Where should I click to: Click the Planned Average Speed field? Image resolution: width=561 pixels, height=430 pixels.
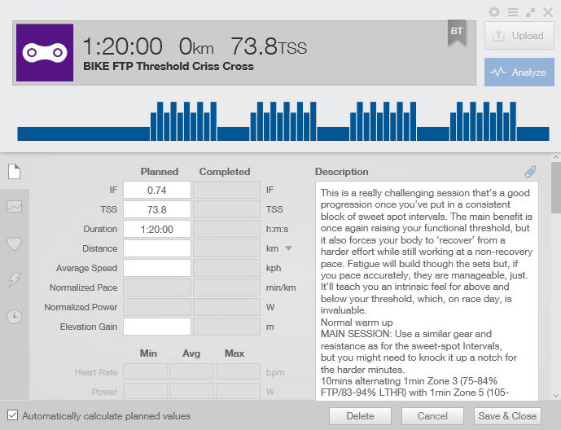pyautogui.click(x=157, y=268)
